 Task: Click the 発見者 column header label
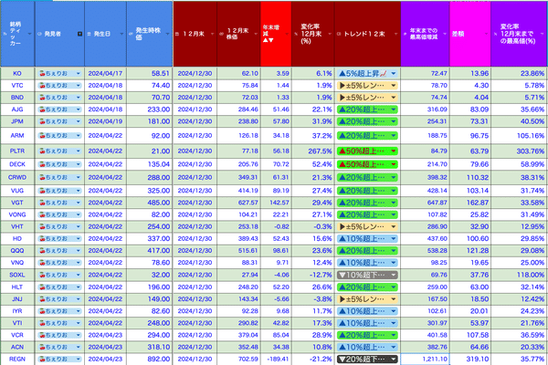point(53,34)
